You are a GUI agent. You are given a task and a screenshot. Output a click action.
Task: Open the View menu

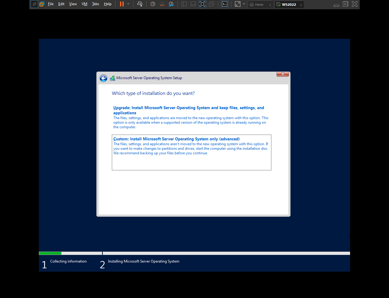(x=73, y=4)
